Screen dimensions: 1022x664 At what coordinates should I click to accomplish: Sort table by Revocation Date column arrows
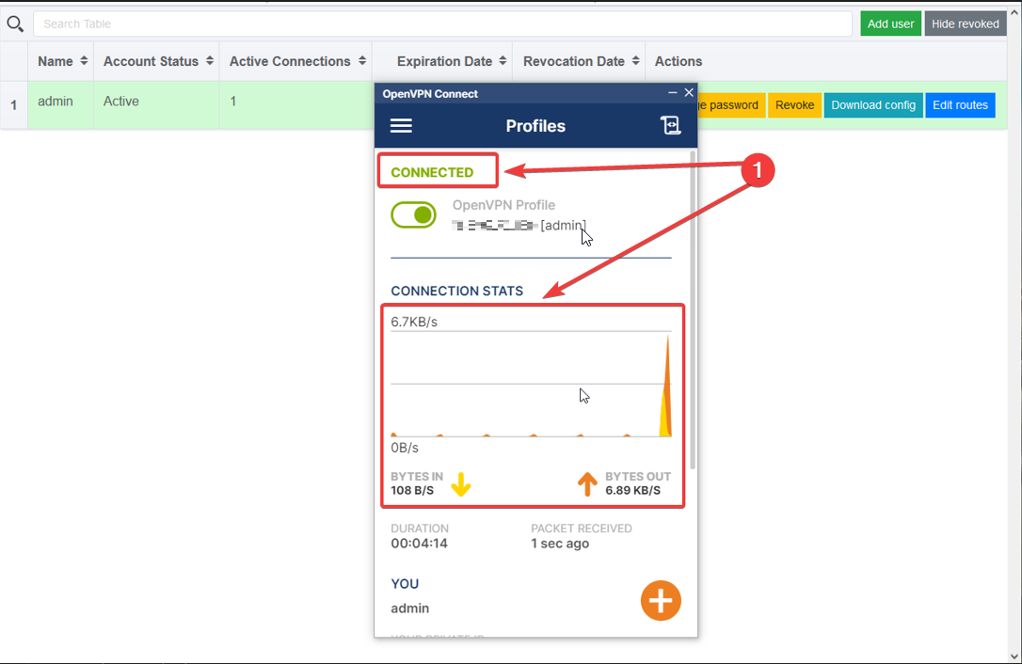pyautogui.click(x=635, y=60)
